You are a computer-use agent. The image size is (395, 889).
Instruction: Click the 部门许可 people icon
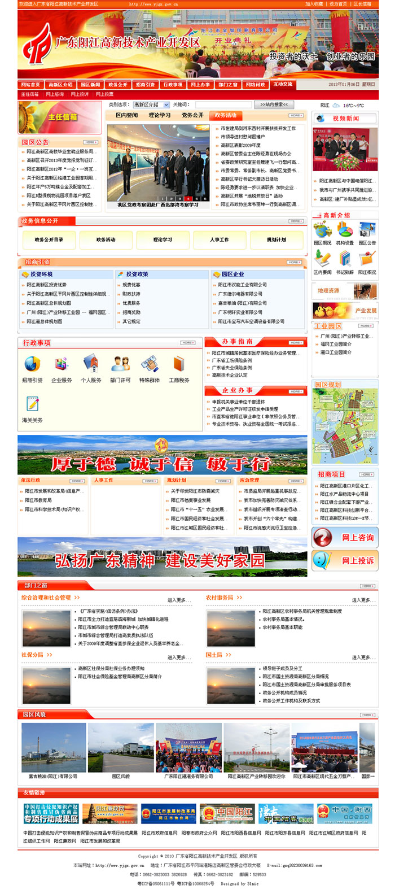(x=120, y=364)
